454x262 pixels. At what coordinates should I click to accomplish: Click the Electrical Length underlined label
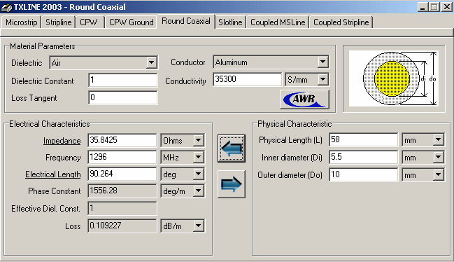pos(53,174)
